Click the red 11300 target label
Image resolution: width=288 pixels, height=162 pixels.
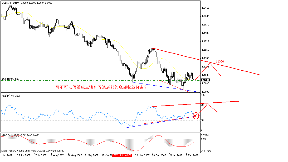[220, 61]
